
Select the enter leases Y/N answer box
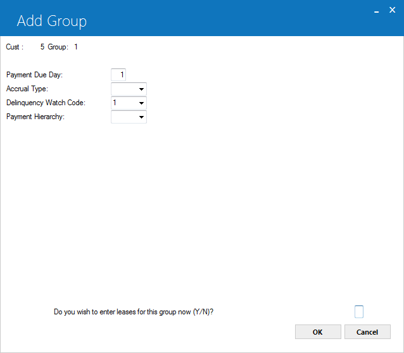tap(359, 312)
